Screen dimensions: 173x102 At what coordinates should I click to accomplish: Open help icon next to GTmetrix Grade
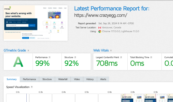pyautogui.click(x=28, y=50)
